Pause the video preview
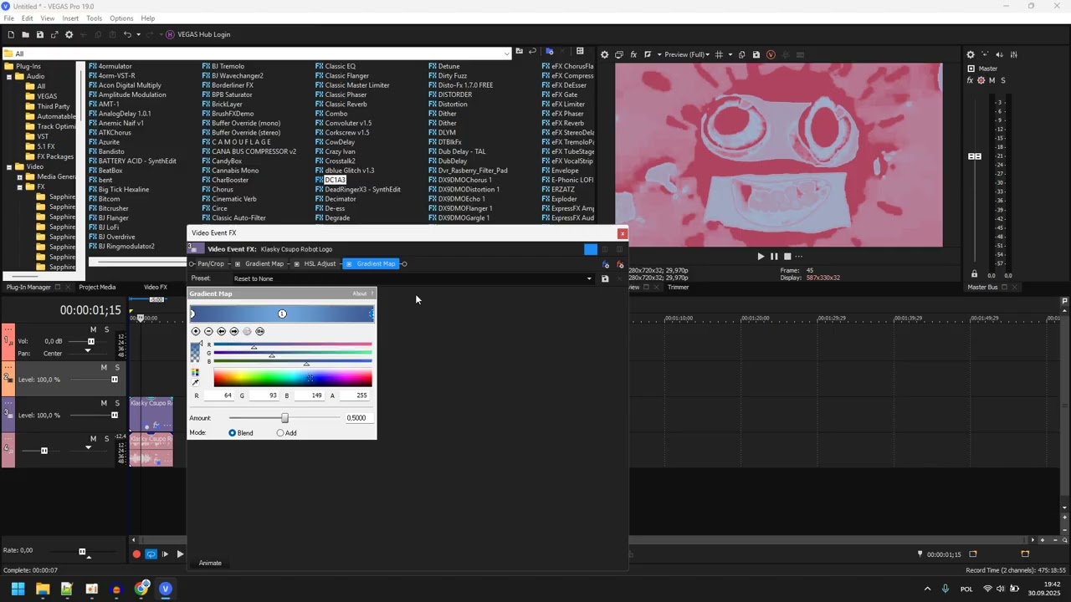This screenshot has height=602, width=1071. pyautogui.click(x=774, y=257)
